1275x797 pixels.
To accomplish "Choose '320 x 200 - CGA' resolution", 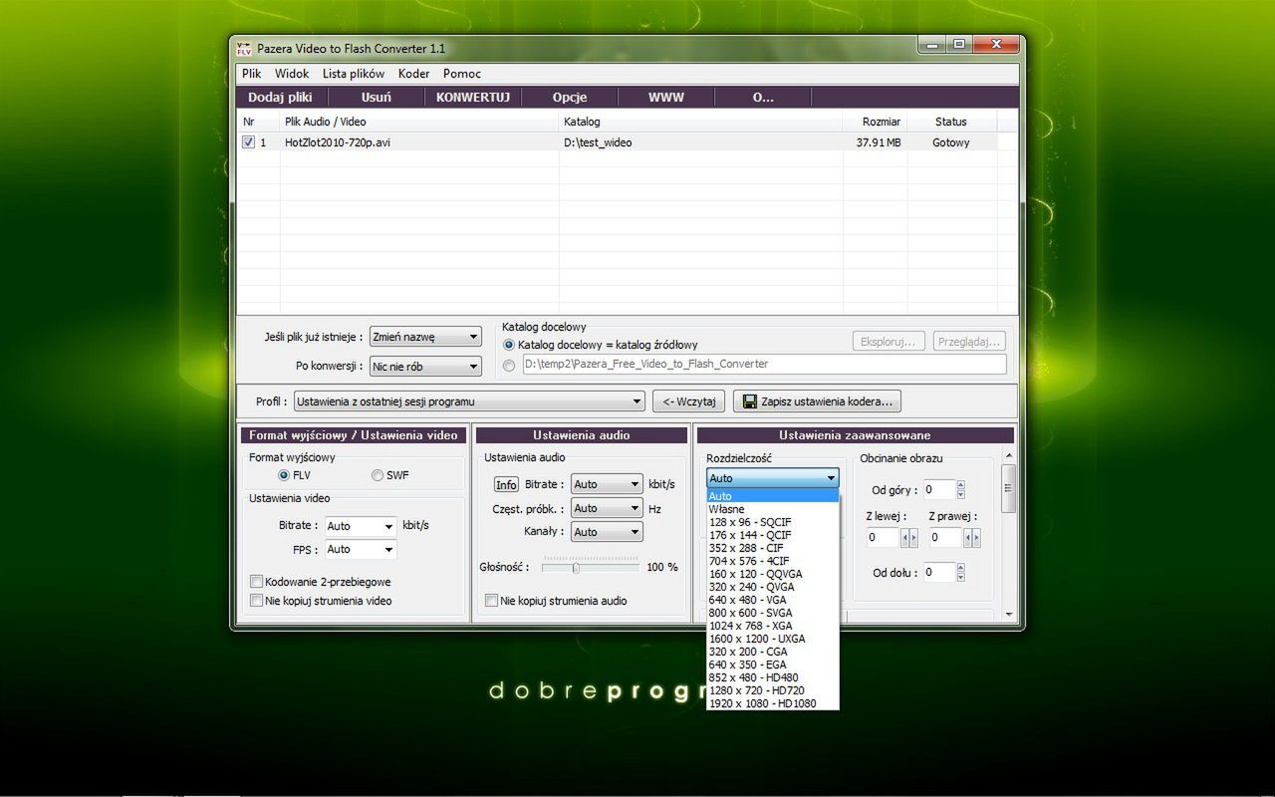I will (773, 652).
